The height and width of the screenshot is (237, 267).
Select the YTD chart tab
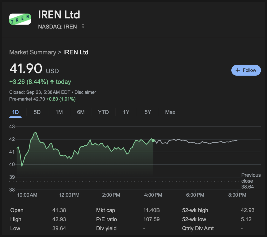(x=103, y=112)
